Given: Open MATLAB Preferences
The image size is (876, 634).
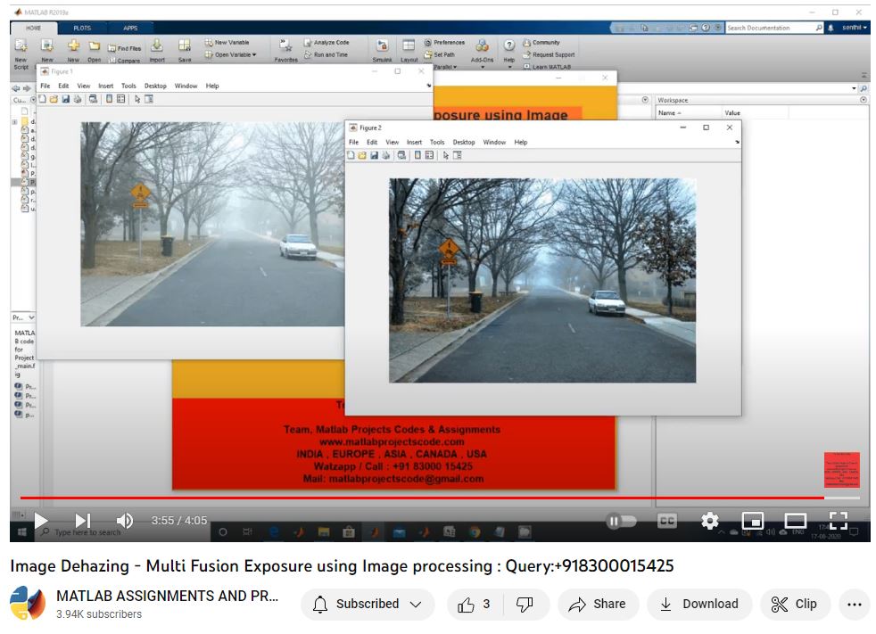Looking at the screenshot, I should tap(445, 43).
